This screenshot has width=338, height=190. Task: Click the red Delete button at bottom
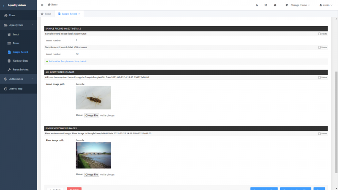[74, 189]
